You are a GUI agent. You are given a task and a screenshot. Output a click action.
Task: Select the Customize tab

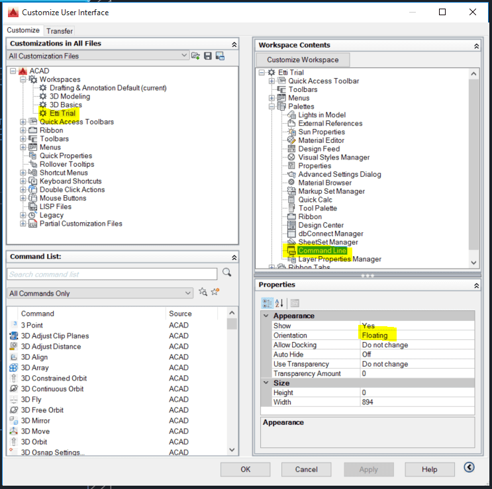click(23, 30)
